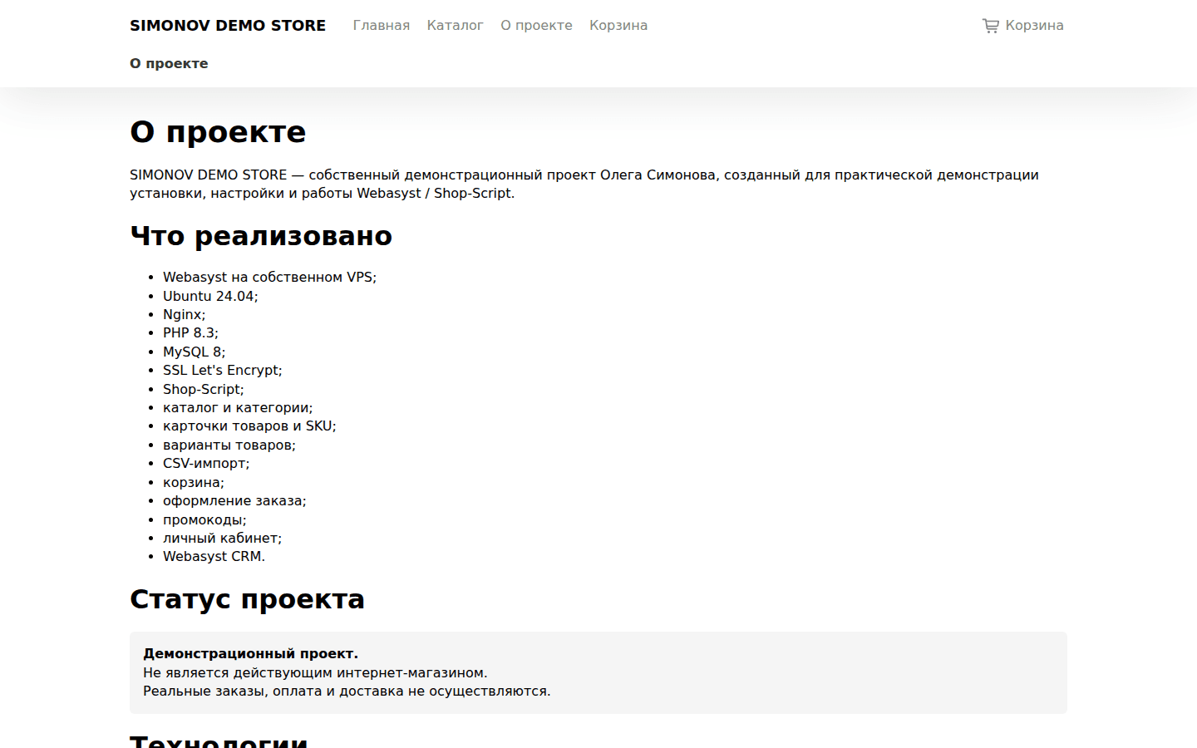
Task: Click the large О проекте page heading
Action: pyautogui.click(x=218, y=132)
